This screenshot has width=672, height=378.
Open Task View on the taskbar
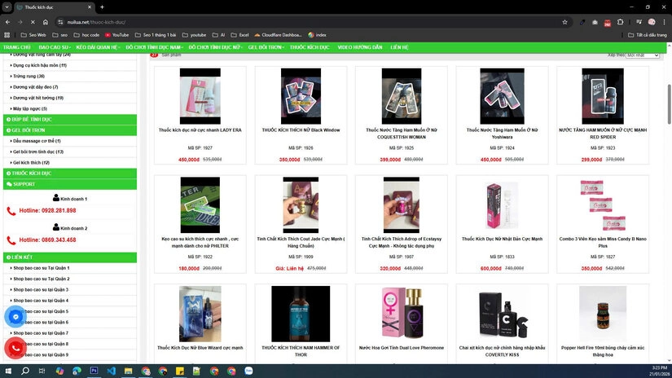tap(42, 371)
